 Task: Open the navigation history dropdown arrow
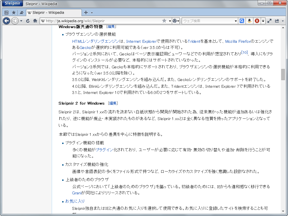coord(21,21)
